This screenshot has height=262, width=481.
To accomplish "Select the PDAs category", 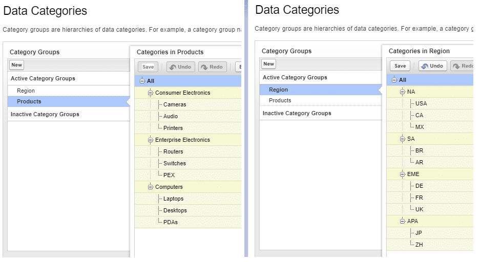I will (x=171, y=223).
